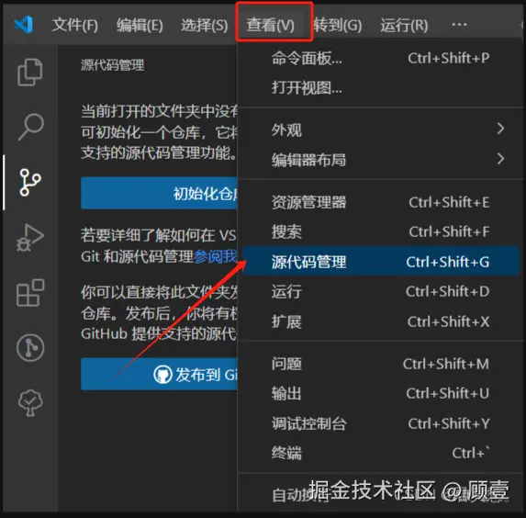The width and height of the screenshot is (526, 518).
Task: Open the tree-shaped testing icon in activity bar
Action: (x=30, y=402)
